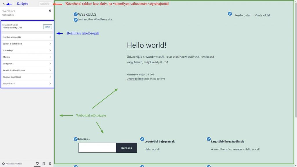Expand the Widgetek section
Viewport: 297px width, 167px height.
tap(27, 63)
